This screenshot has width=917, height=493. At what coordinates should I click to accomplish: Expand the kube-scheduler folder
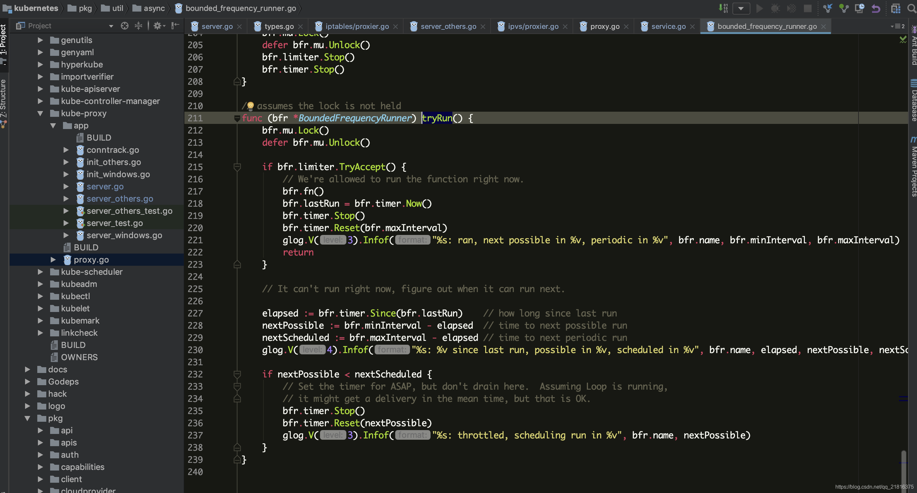click(40, 272)
